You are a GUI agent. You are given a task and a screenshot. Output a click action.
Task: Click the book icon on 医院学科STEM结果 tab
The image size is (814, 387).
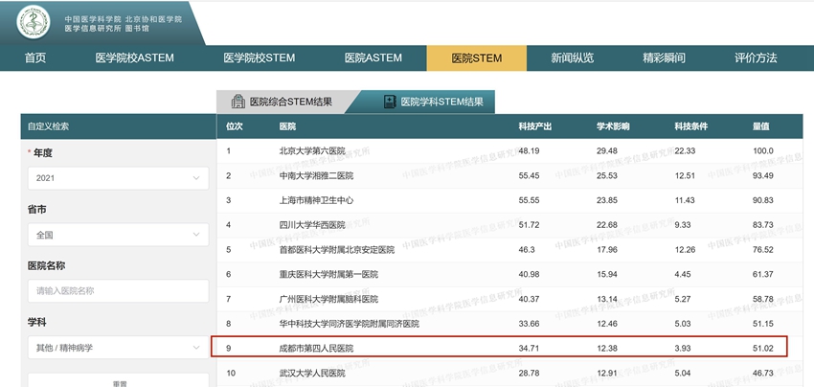pyautogui.click(x=390, y=102)
